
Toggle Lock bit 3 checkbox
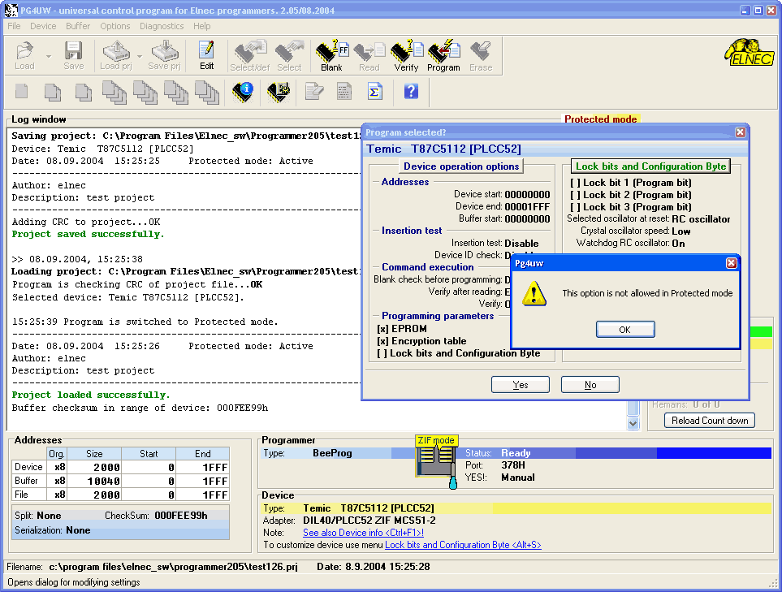coord(575,207)
